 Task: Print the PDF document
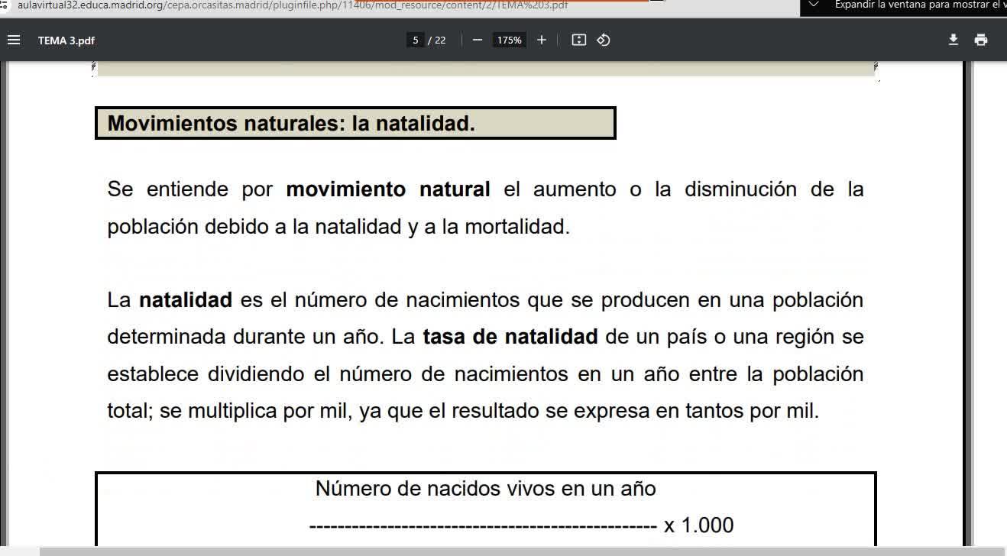(981, 40)
